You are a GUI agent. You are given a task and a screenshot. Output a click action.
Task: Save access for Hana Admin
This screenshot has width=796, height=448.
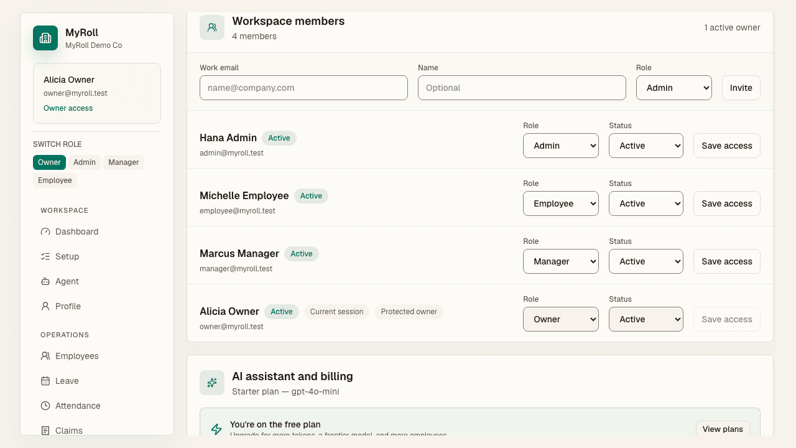[727, 146]
